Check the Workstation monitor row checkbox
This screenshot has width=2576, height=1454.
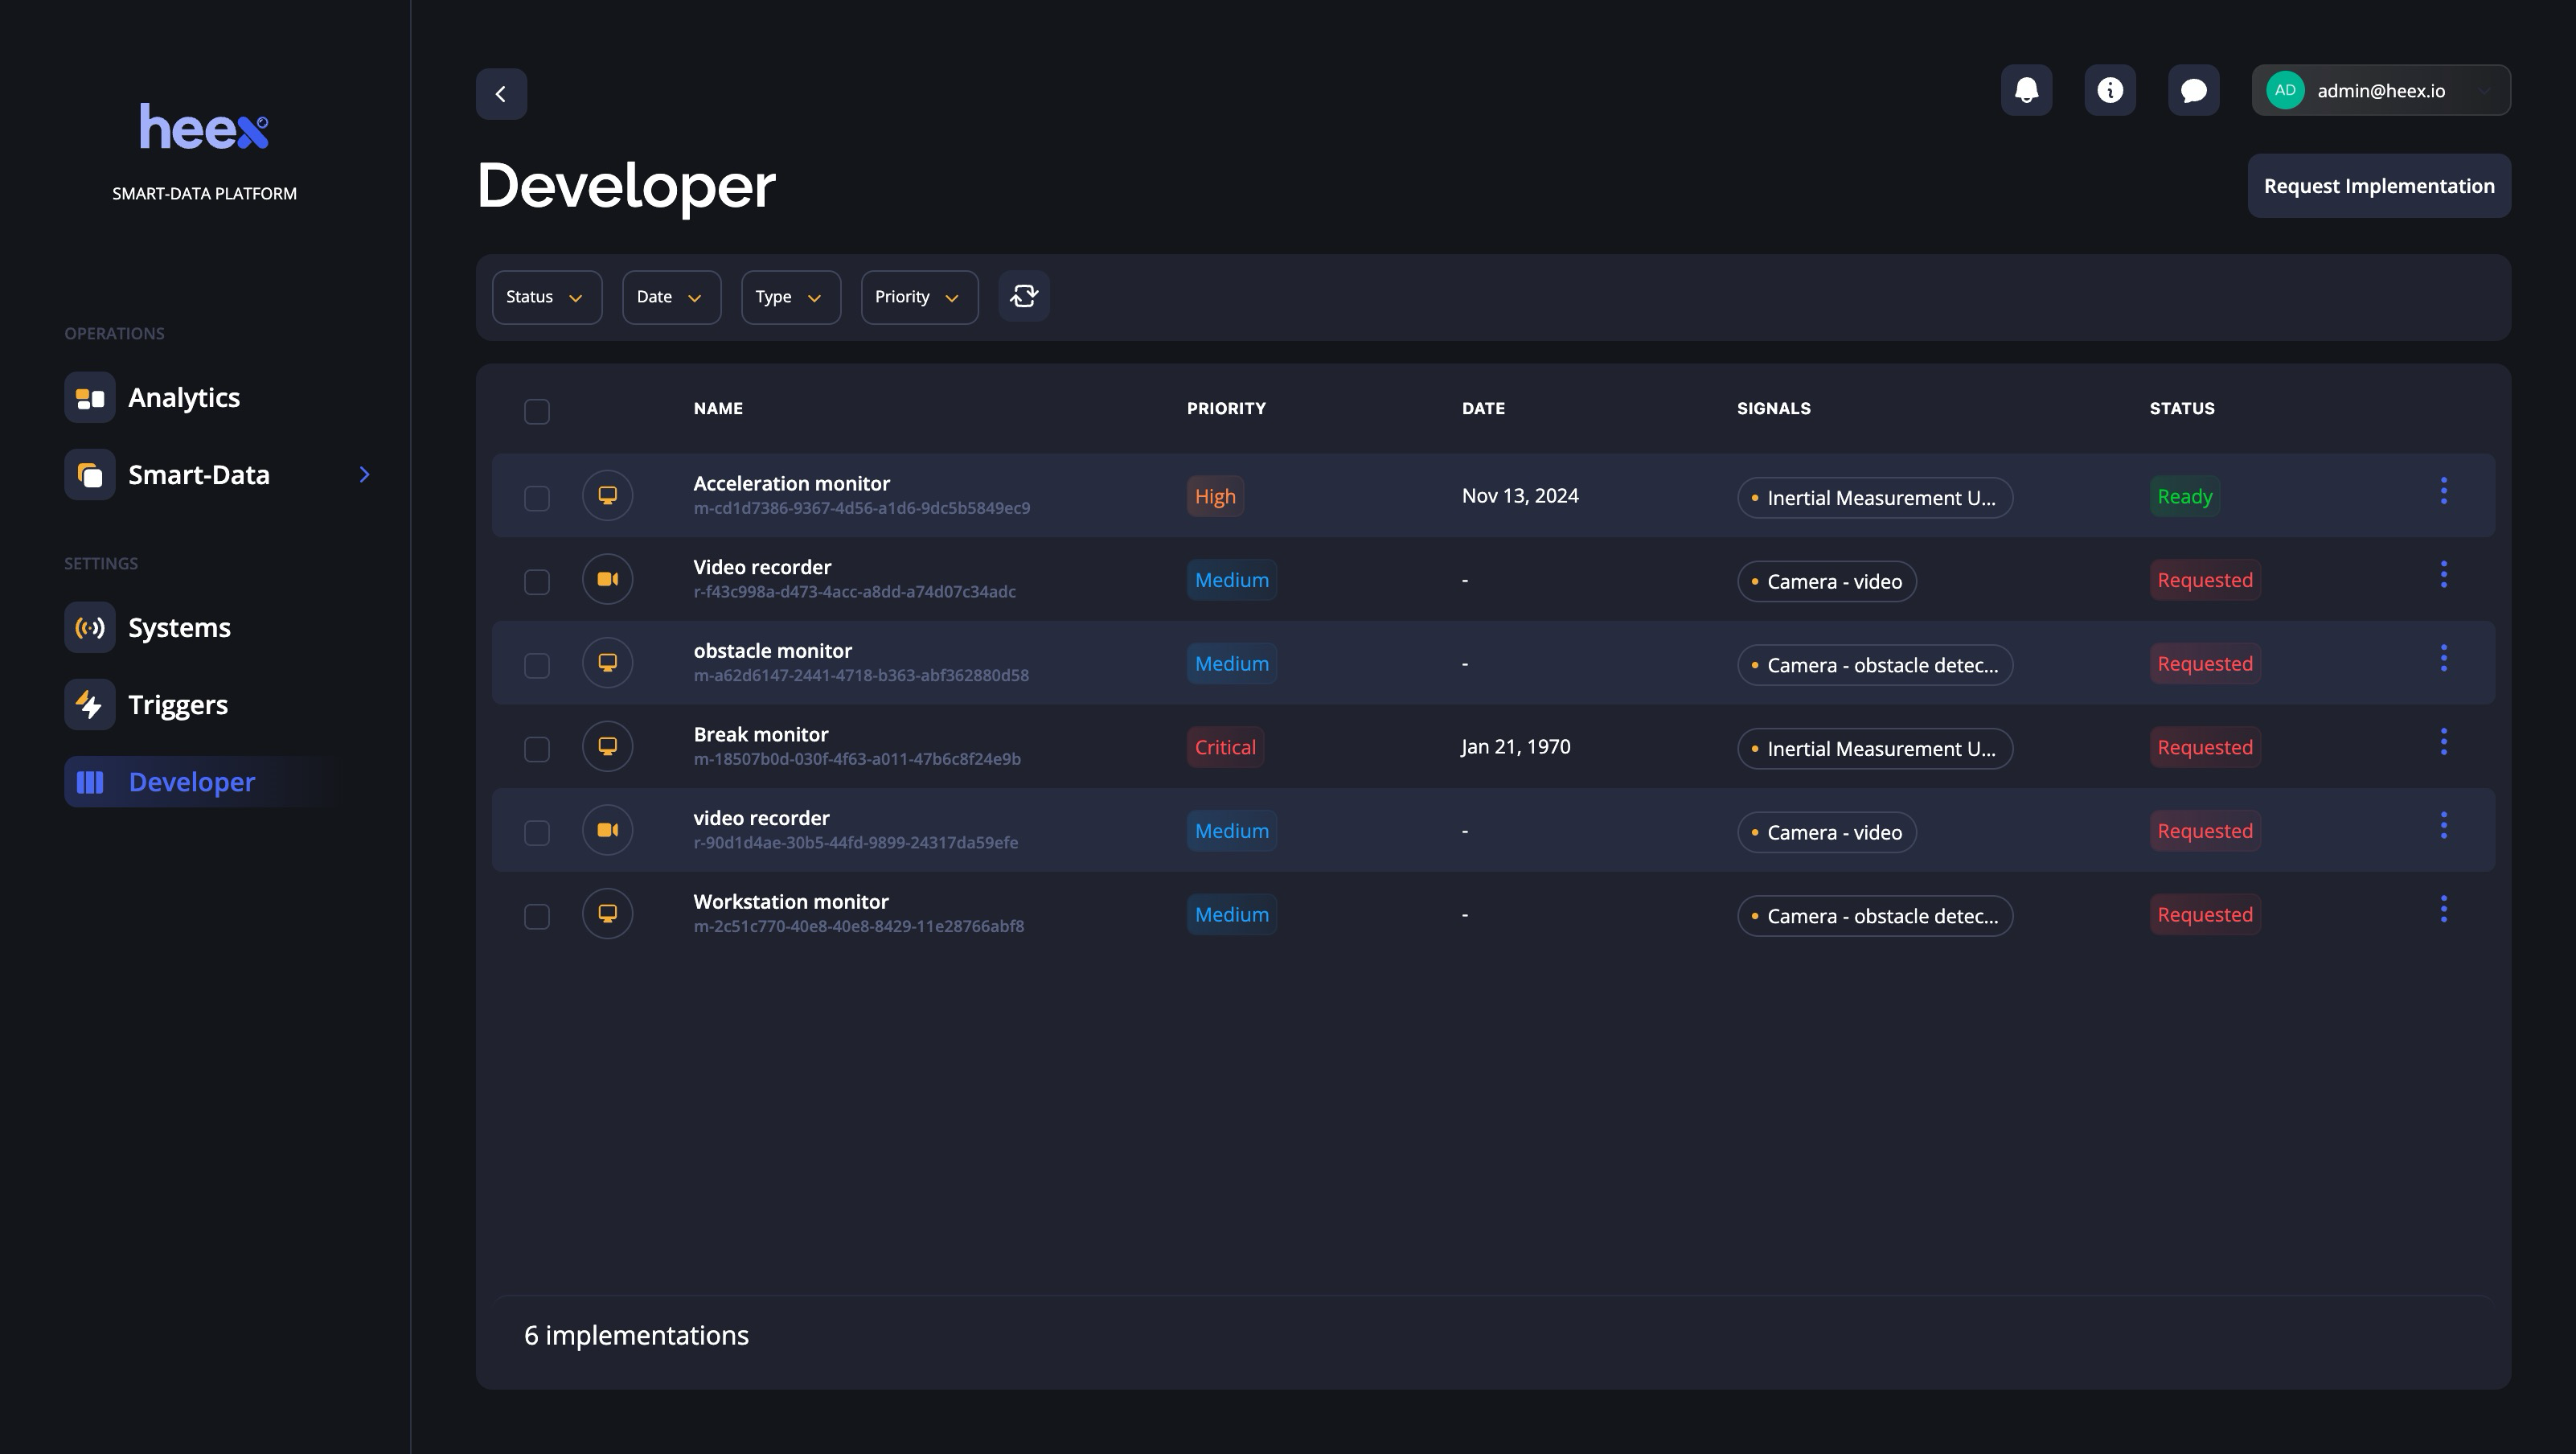click(x=537, y=917)
